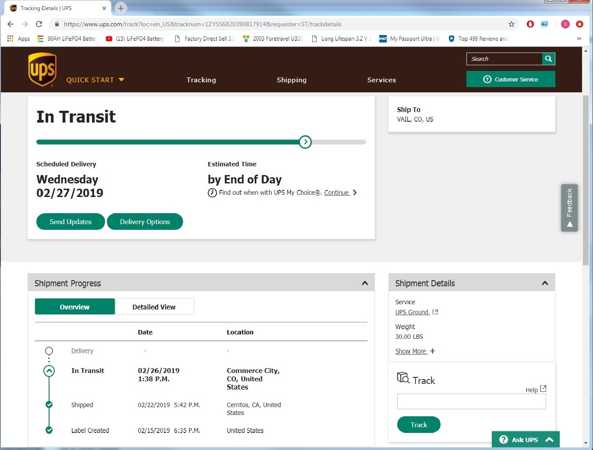Click the Send Updates button
This screenshot has height=450, width=593.
pyautogui.click(x=71, y=221)
